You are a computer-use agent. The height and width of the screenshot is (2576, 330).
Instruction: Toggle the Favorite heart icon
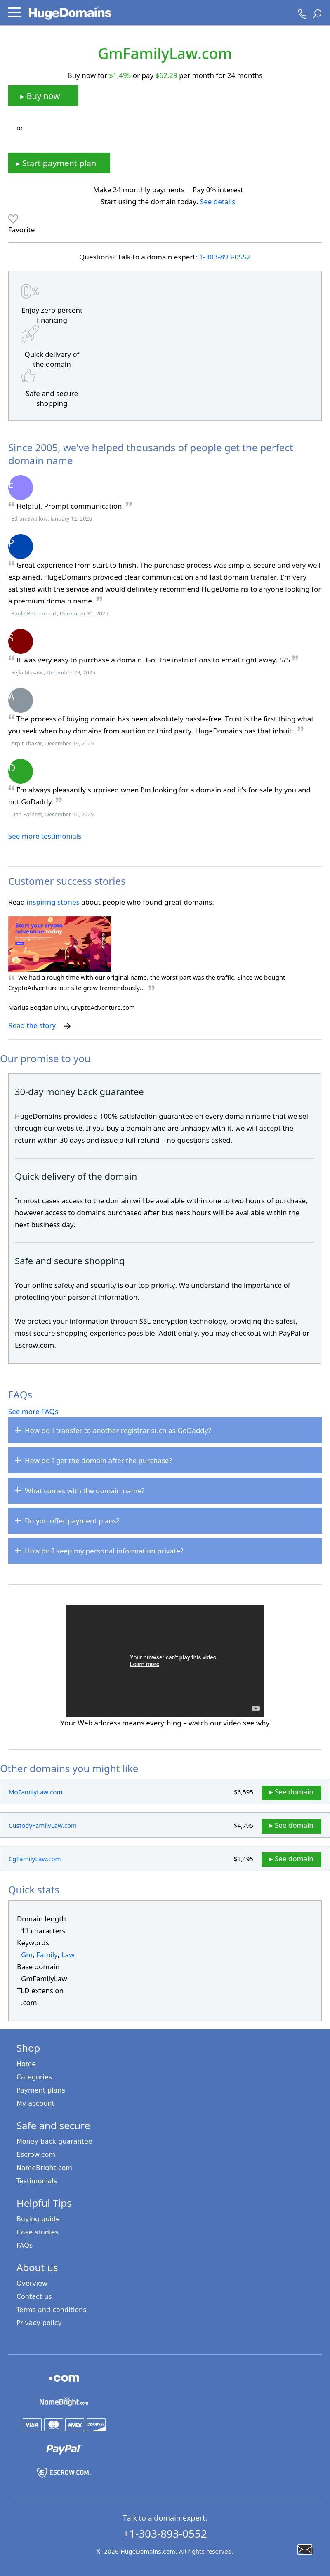pos(13,218)
